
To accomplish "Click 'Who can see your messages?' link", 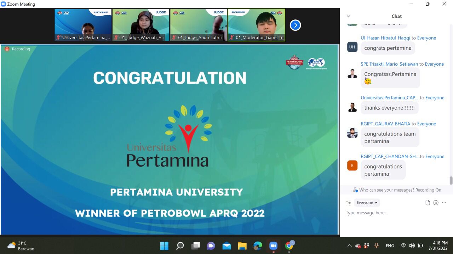I will (386, 190).
